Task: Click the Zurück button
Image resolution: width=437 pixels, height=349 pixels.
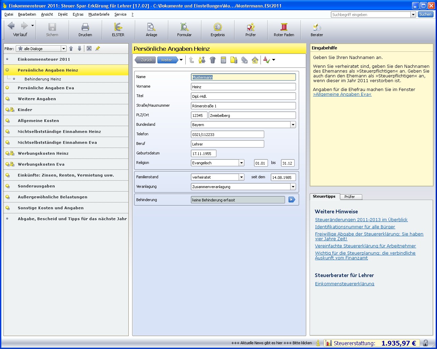Action: [x=146, y=60]
